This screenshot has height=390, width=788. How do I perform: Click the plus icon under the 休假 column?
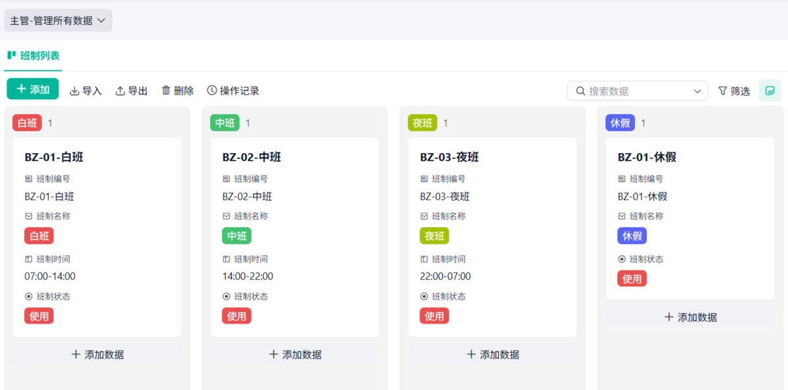[x=669, y=317]
